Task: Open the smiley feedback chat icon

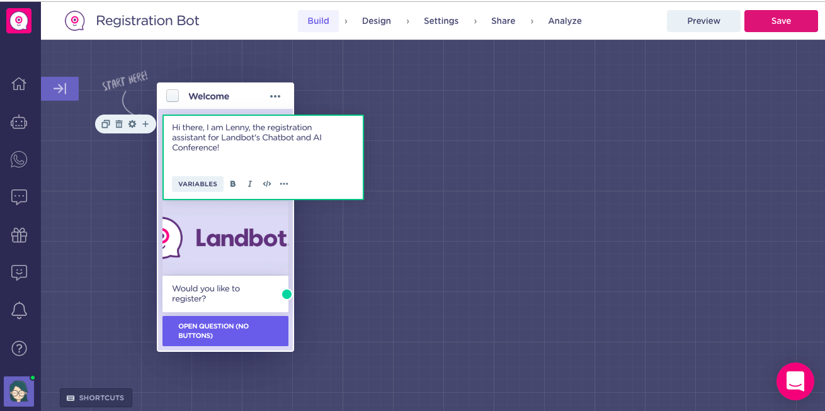Action: (19, 273)
